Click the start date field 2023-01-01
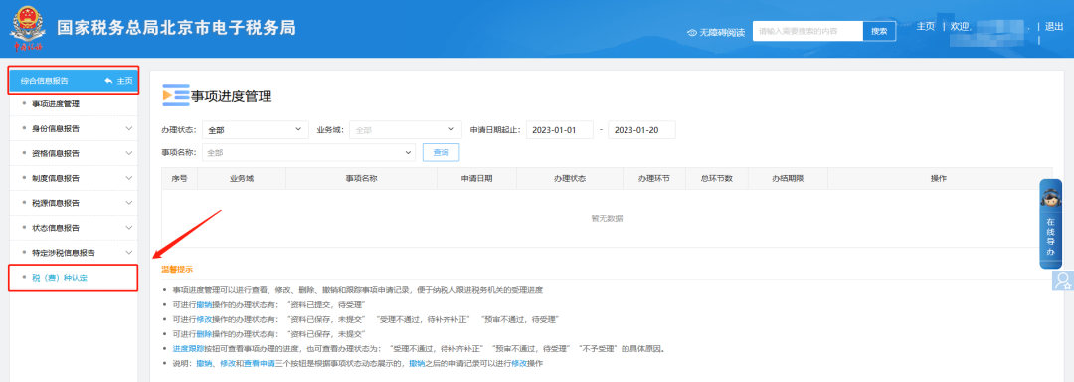Viewport: 1074px width, 382px height. [x=560, y=130]
